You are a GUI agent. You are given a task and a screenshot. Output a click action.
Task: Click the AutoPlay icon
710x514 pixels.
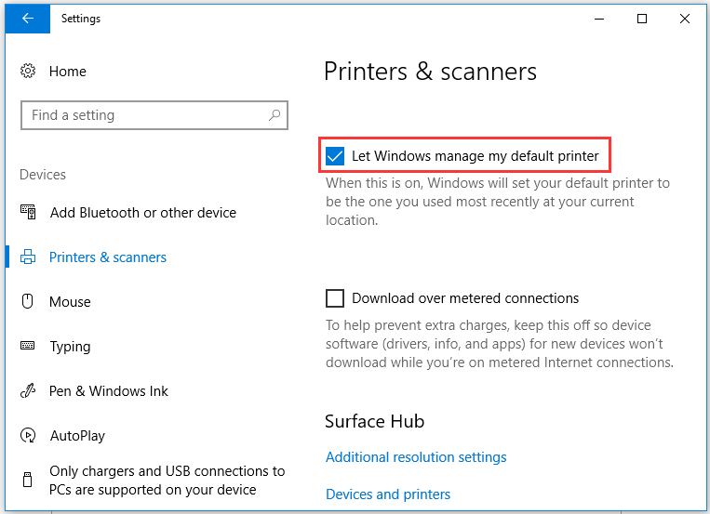28,436
